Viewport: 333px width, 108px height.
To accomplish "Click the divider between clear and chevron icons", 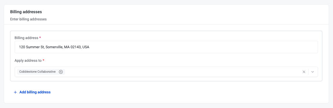I will click(x=308, y=72).
